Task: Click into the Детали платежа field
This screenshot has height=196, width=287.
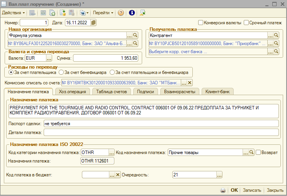Action: coord(161,132)
